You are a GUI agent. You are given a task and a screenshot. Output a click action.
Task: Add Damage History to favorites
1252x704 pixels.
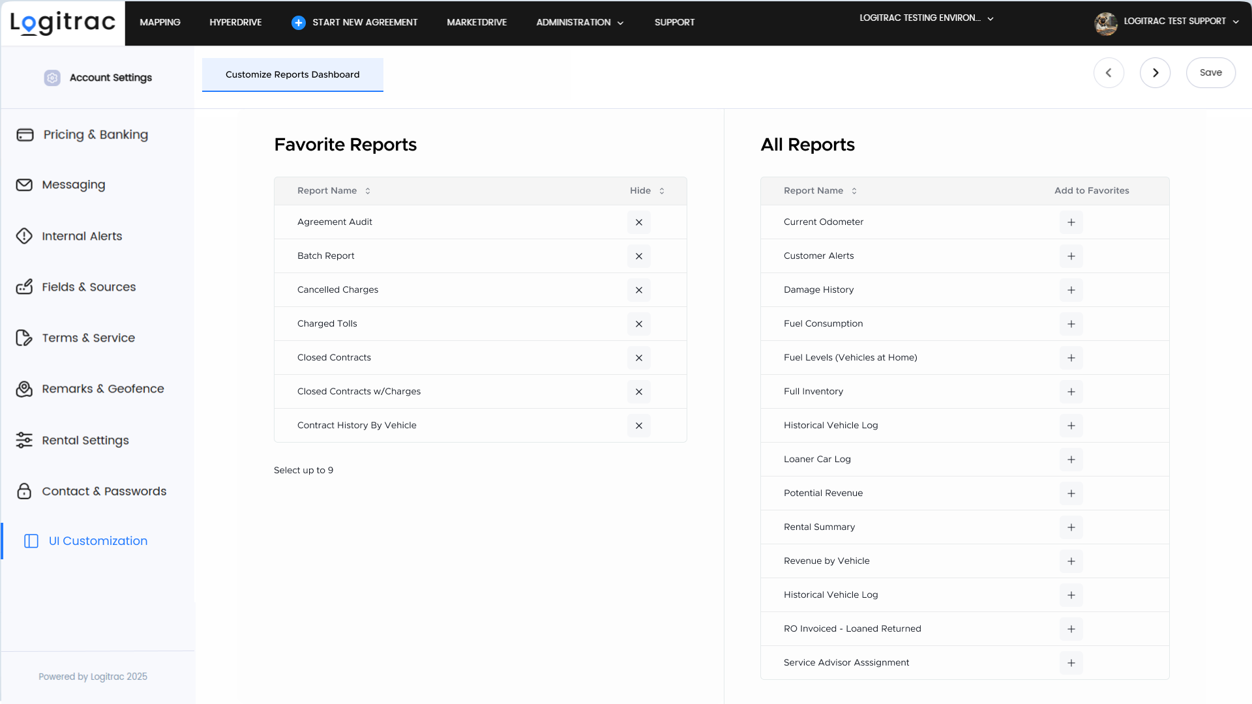click(1071, 290)
